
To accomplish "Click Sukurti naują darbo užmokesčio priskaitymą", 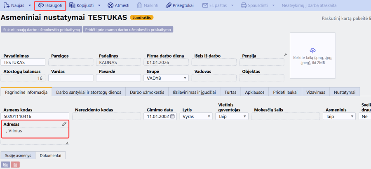I will click(x=42, y=30).
